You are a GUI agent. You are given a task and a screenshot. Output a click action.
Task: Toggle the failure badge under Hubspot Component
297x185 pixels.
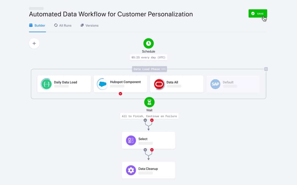tap(120, 94)
